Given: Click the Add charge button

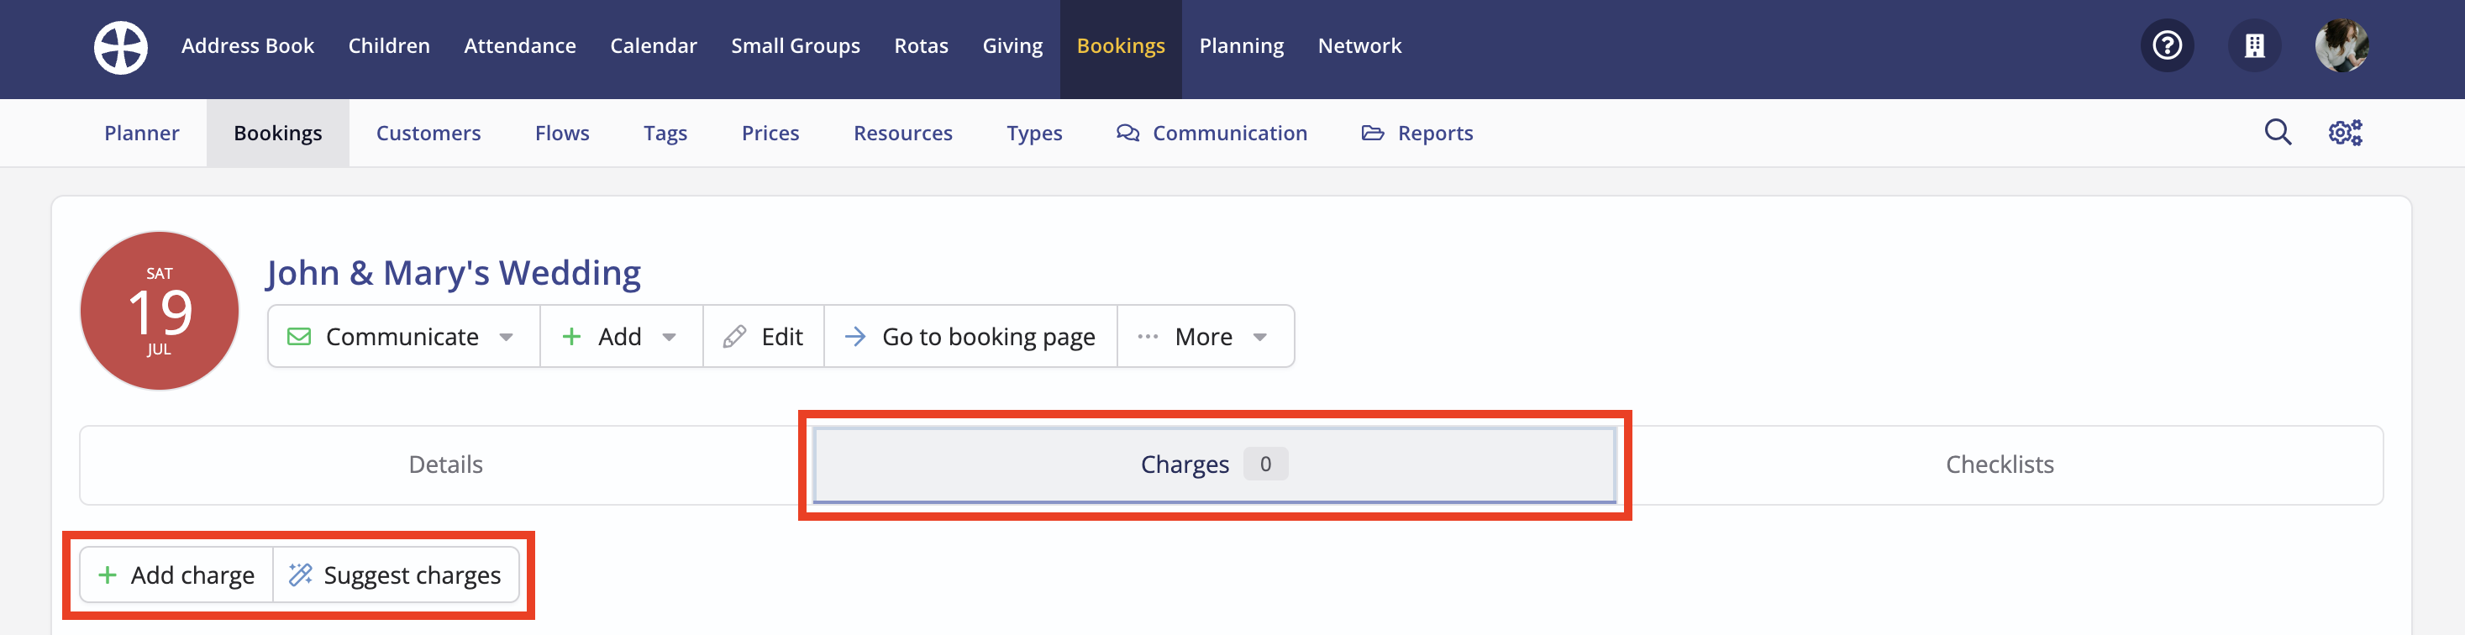Looking at the screenshot, I should tap(177, 575).
